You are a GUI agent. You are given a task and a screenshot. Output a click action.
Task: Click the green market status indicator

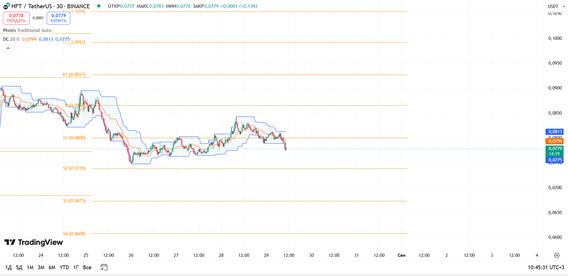[x=99, y=6]
